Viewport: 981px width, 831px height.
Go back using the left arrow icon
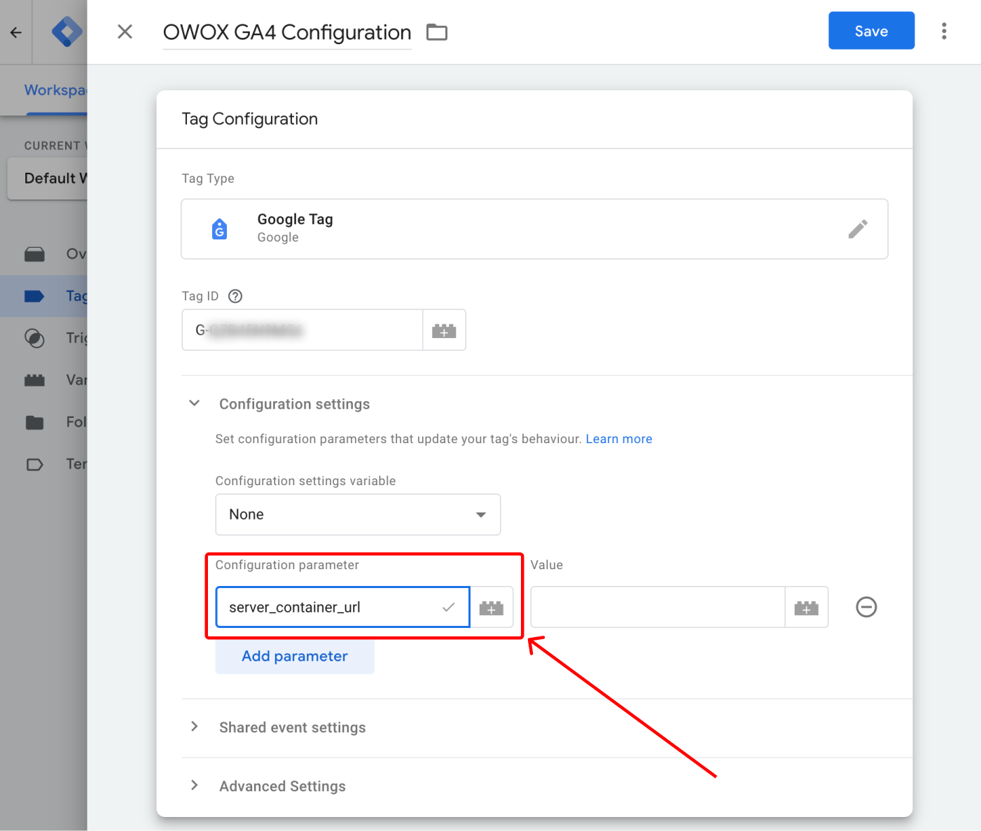tap(15, 32)
